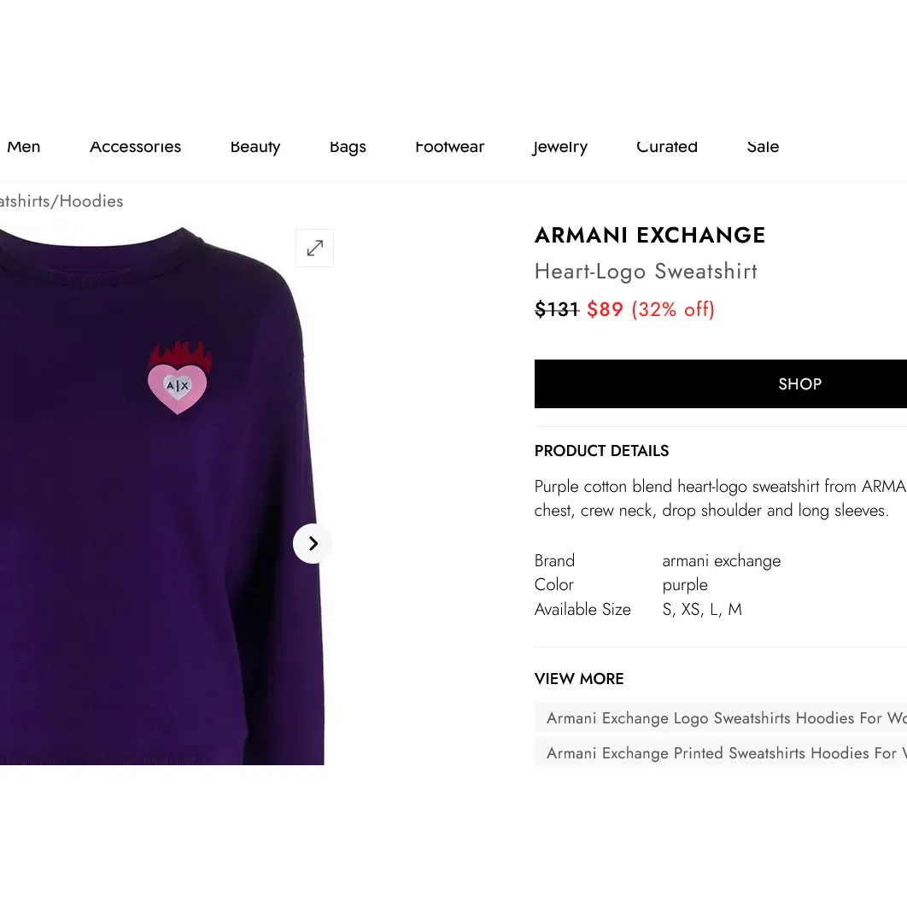Click the armani exchange brand value
Image resolution: width=907 pixels, height=907 pixels.
(721, 560)
